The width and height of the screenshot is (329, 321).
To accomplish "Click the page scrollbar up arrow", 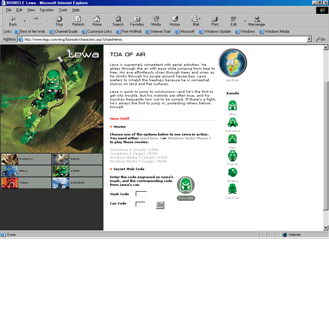I will pyautogui.click(x=326, y=48).
